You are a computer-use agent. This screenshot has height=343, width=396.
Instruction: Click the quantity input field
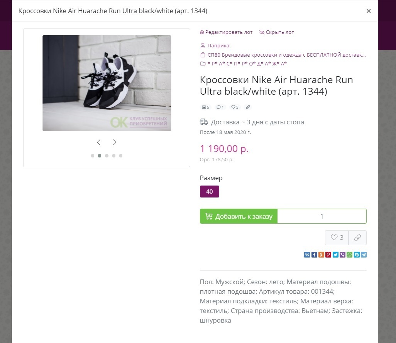(322, 216)
